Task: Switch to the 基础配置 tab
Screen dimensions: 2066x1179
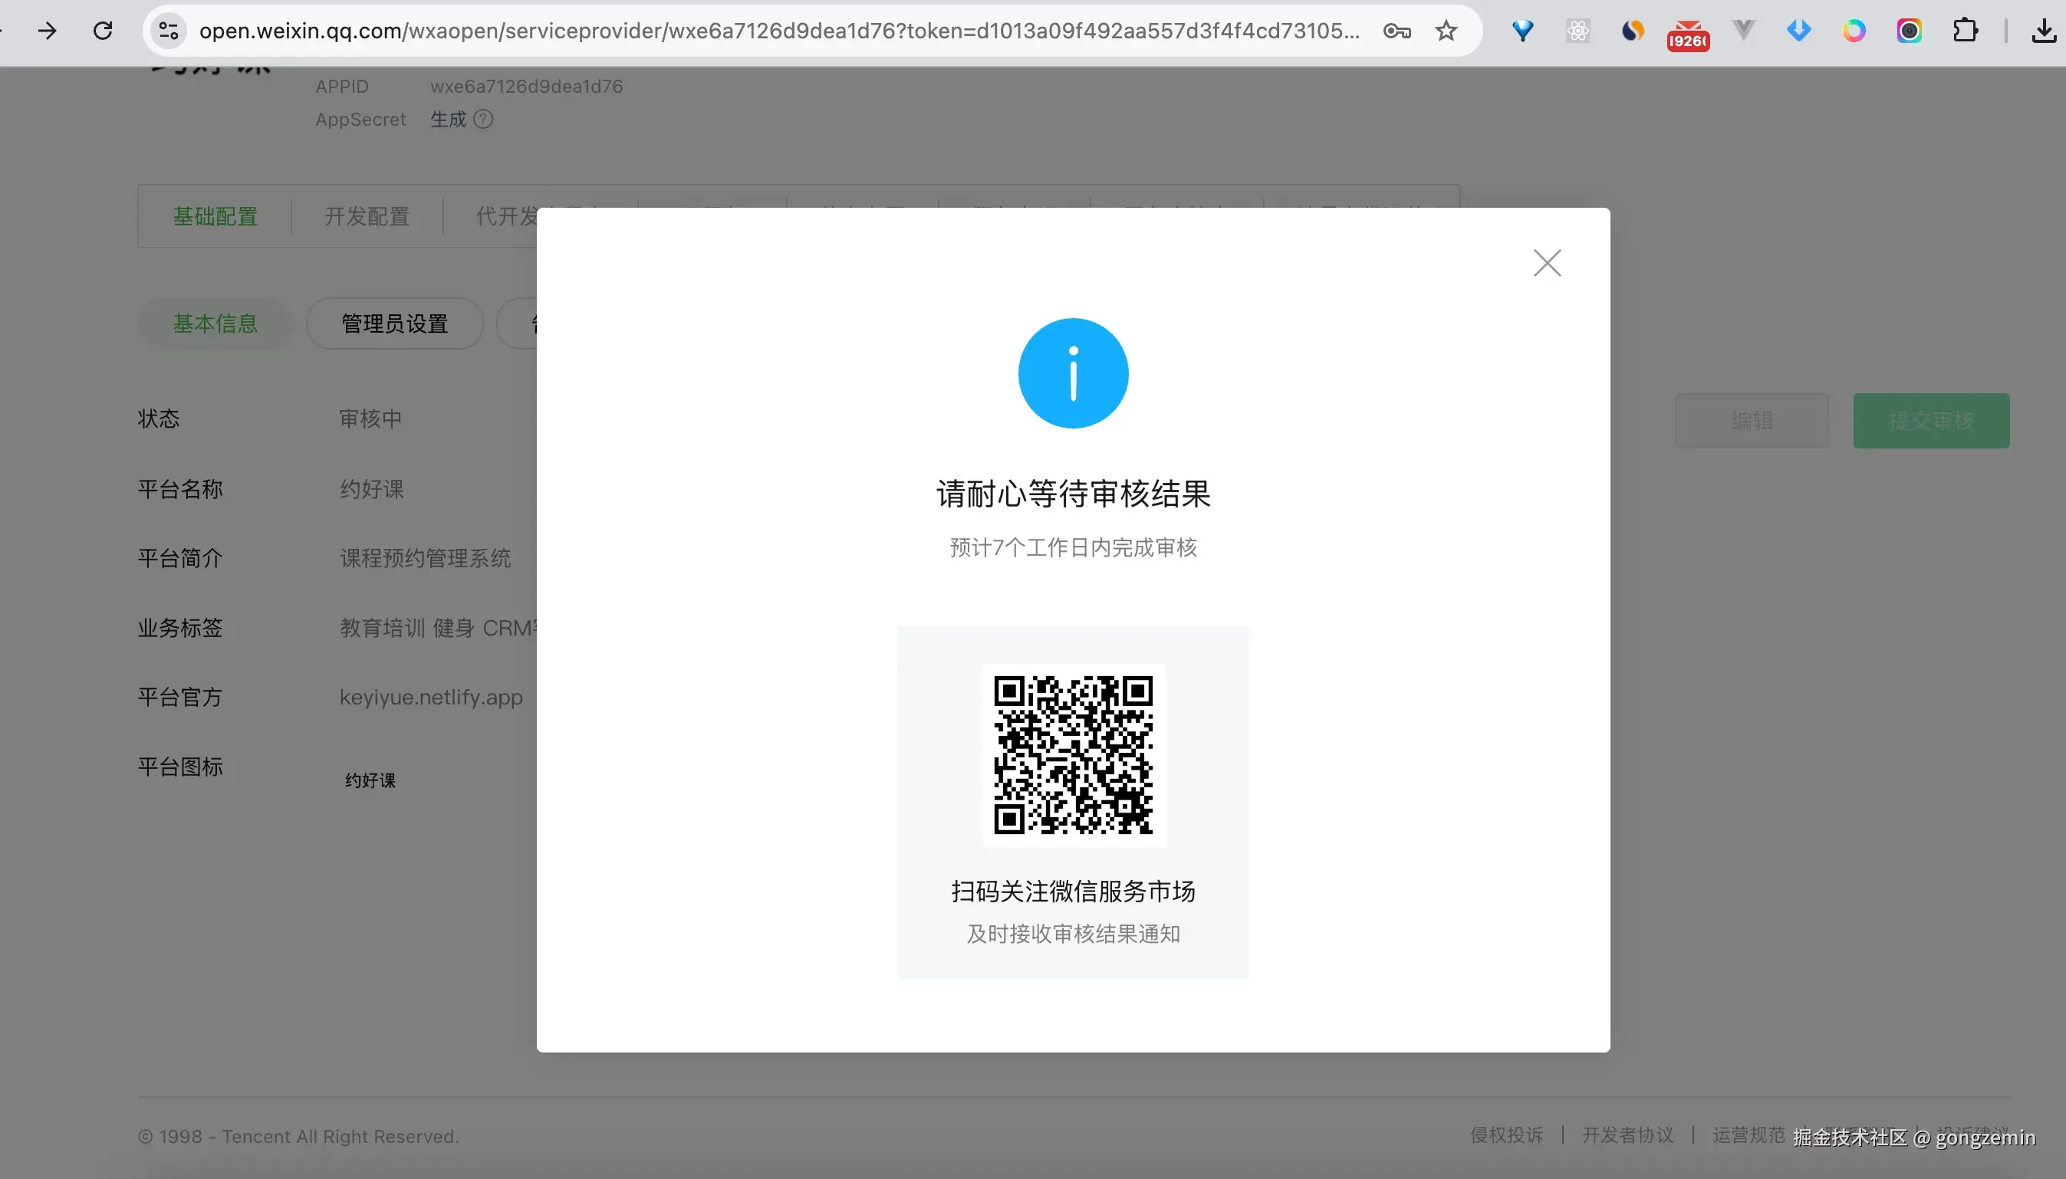Action: (215, 216)
